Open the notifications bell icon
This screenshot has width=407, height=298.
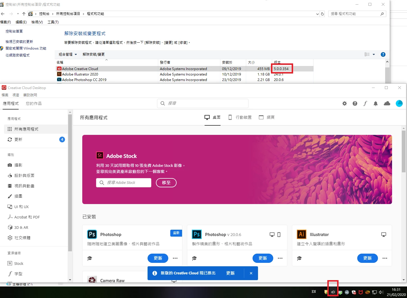[x=376, y=103]
